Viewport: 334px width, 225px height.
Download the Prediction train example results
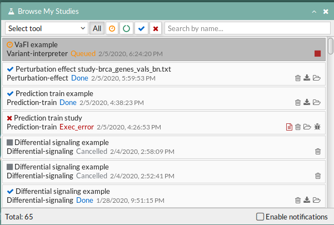[x=307, y=102]
